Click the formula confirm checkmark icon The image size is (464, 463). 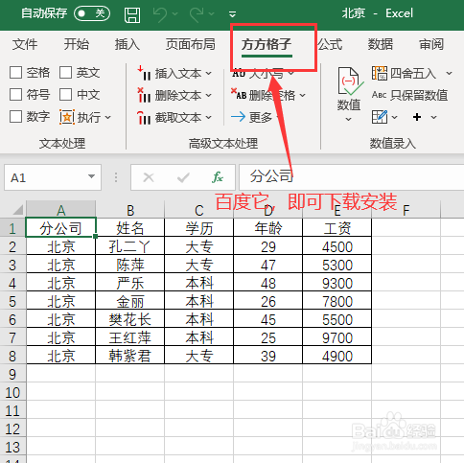tap(183, 177)
